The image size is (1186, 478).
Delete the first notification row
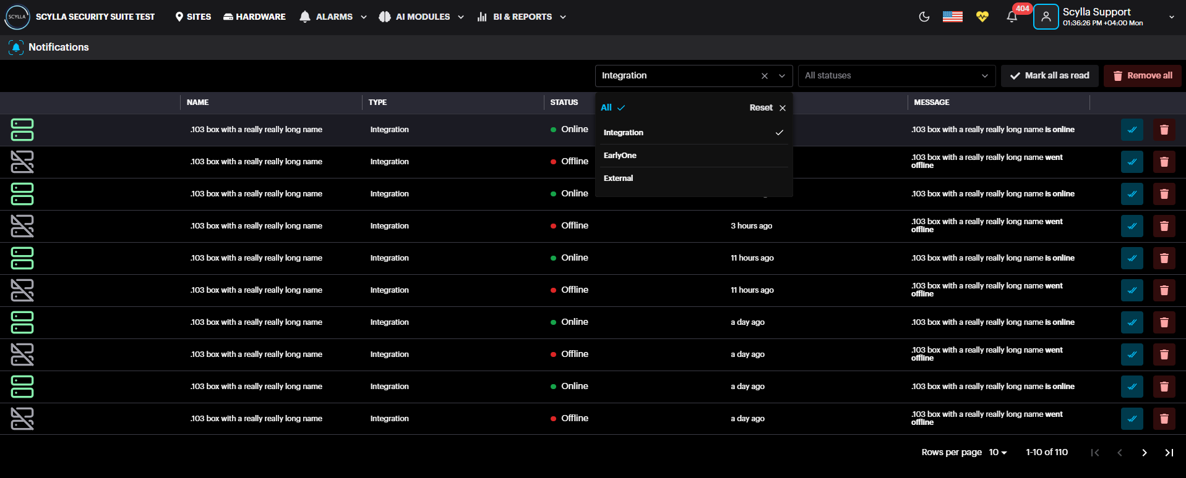point(1164,130)
